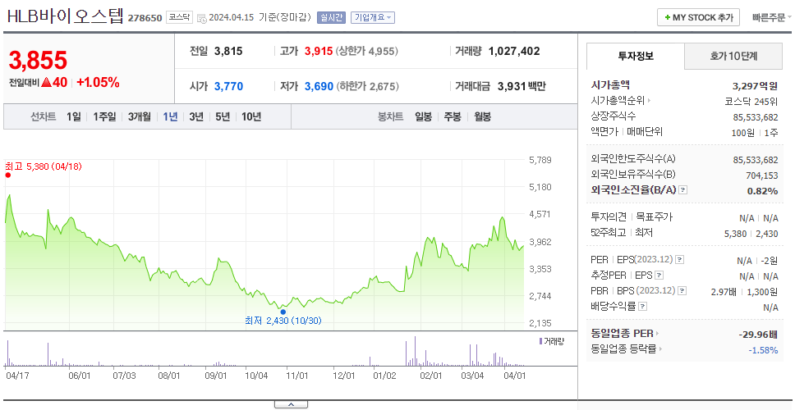The image size is (795, 410).
Task: Open the 빠른주문 dropdown
Action: (772, 18)
